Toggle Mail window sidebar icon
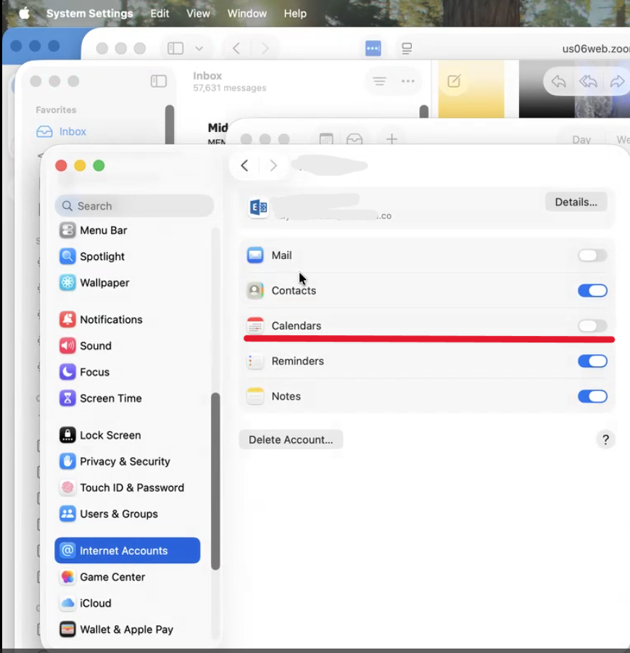Screen dimensions: 630x653 tap(159, 81)
